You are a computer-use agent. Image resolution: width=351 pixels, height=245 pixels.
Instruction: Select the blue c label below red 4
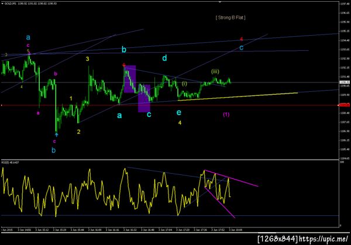point(241,48)
